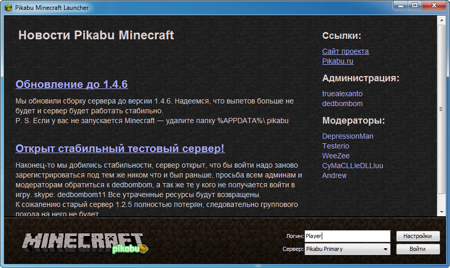Viewport: 450px width, 268px height.
Task: Click the Minecraft Pikabu logo
Action: 85,243
